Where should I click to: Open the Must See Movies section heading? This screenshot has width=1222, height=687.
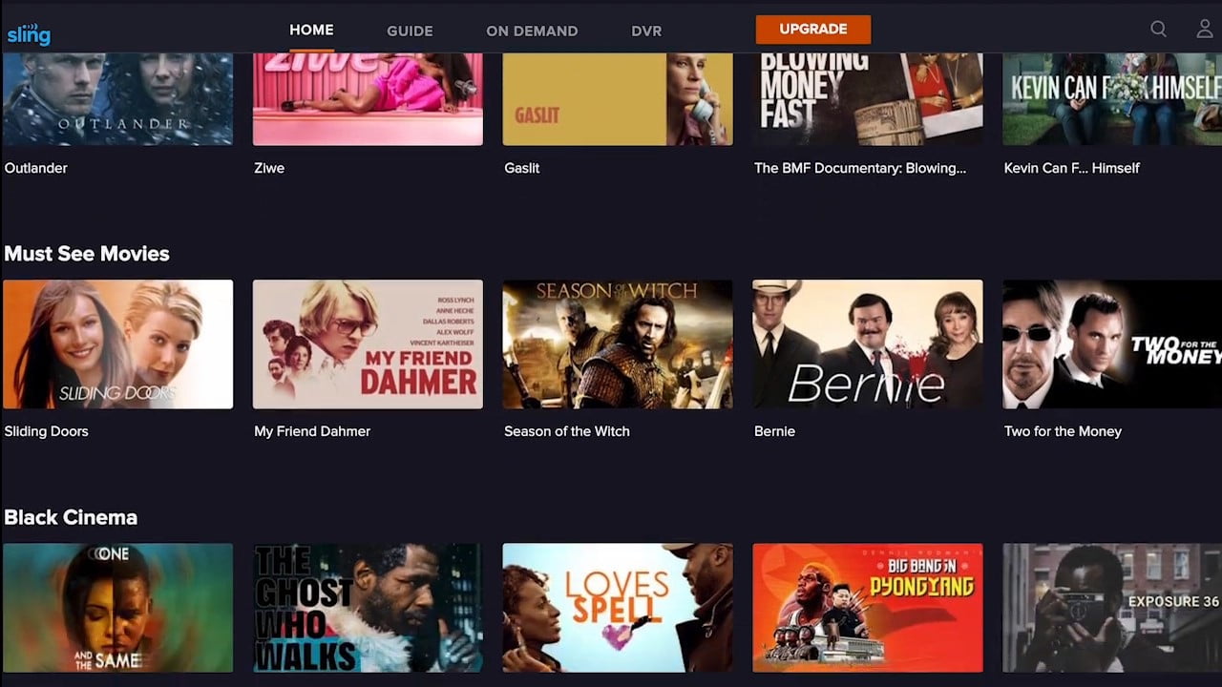[x=87, y=254]
